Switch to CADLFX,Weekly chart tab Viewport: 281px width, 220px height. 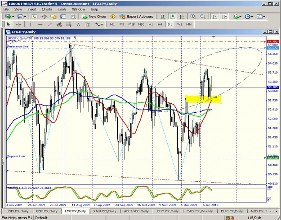click(200, 211)
